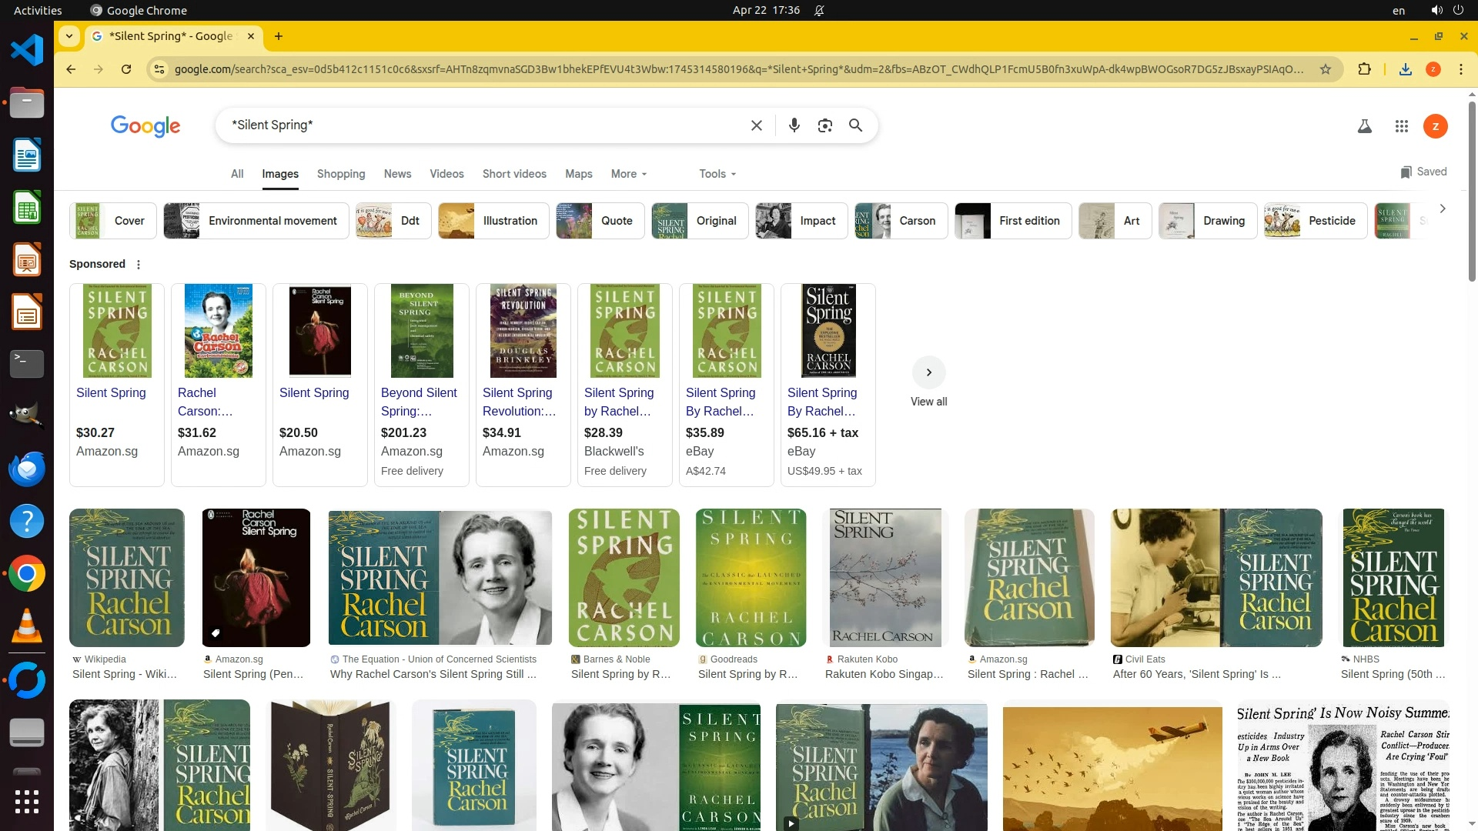1478x831 pixels.
Task: Open the tab search dropdown arrow
Action: pyautogui.click(x=69, y=36)
